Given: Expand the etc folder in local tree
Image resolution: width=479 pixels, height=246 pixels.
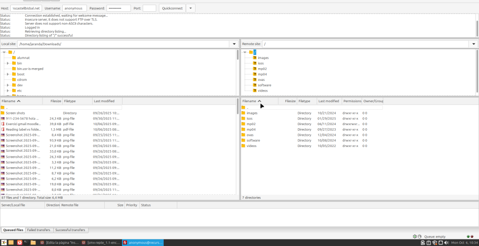Looking at the screenshot, I should tap(8, 91).
